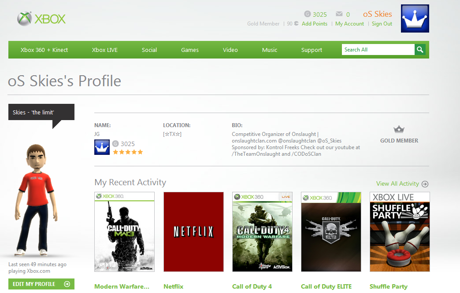Click the Microsoft Points icon beside 90
This screenshot has height=293, width=460.
[296, 23]
